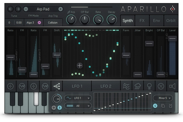The image size is (183, 122).
Task: Click the plus button beside Arp Pad
Action: [60, 9]
